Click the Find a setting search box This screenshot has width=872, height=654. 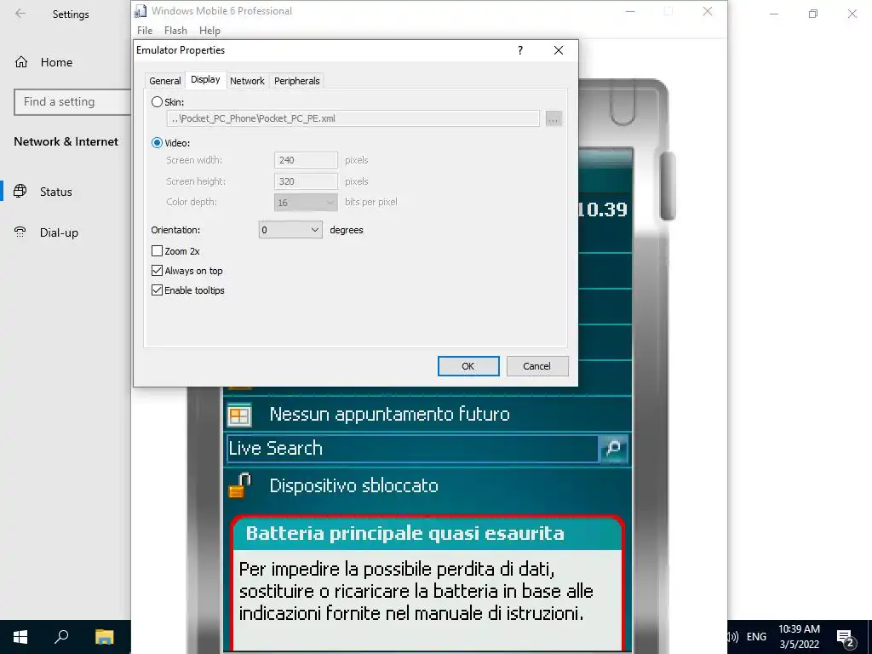tap(72, 102)
